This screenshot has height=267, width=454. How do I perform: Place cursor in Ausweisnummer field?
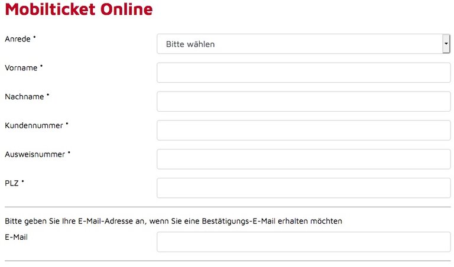point(303,159)
